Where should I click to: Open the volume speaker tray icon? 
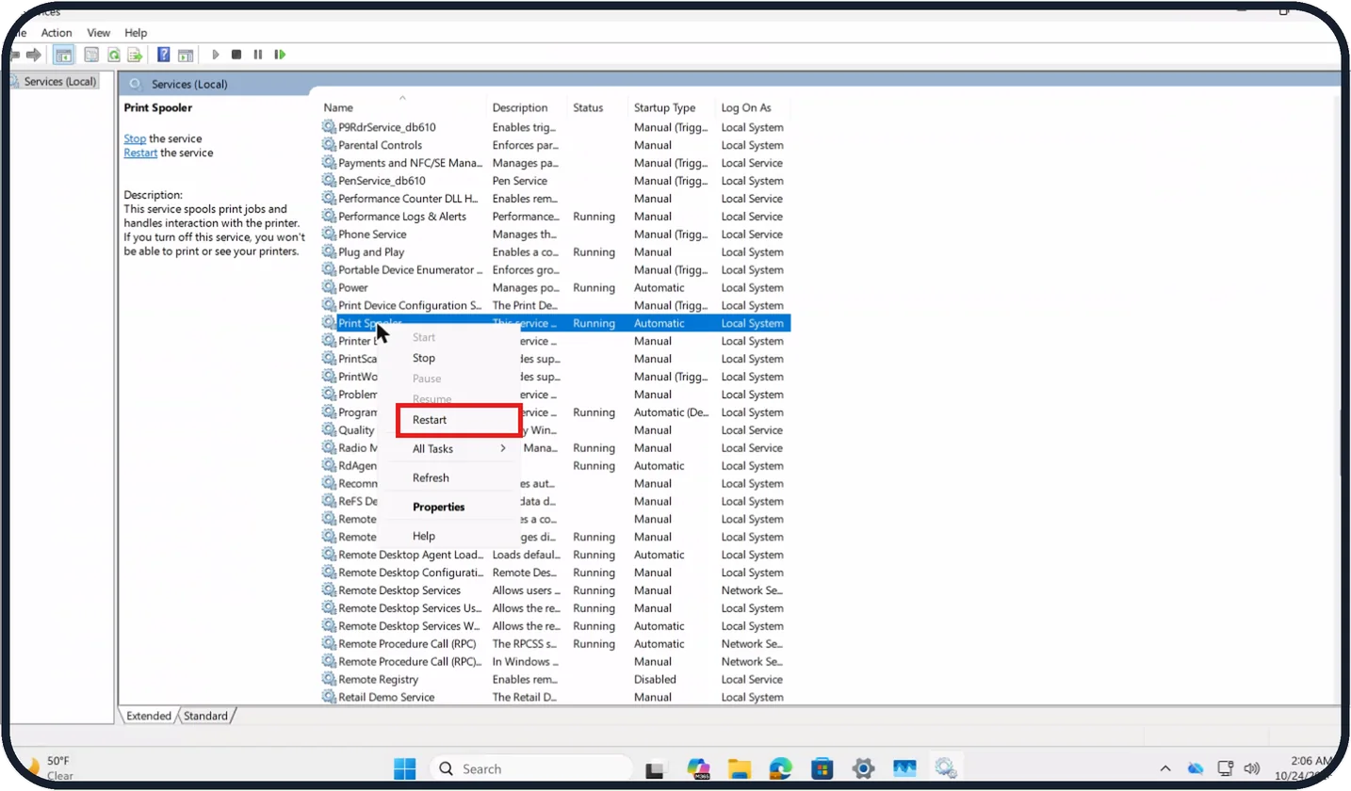click(1252, 768)
